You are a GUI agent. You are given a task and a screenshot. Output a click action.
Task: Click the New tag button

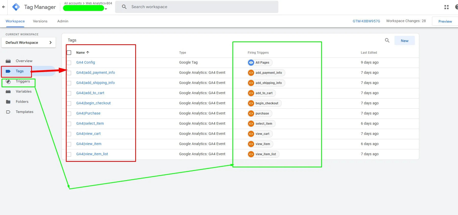click(404, 41)
